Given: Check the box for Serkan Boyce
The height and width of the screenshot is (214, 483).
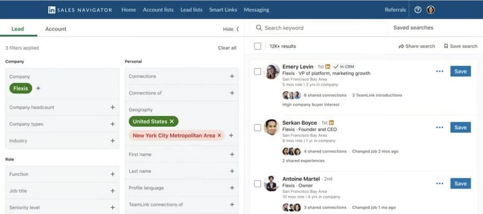Looking at the screenshot, I should pos(257,128).
